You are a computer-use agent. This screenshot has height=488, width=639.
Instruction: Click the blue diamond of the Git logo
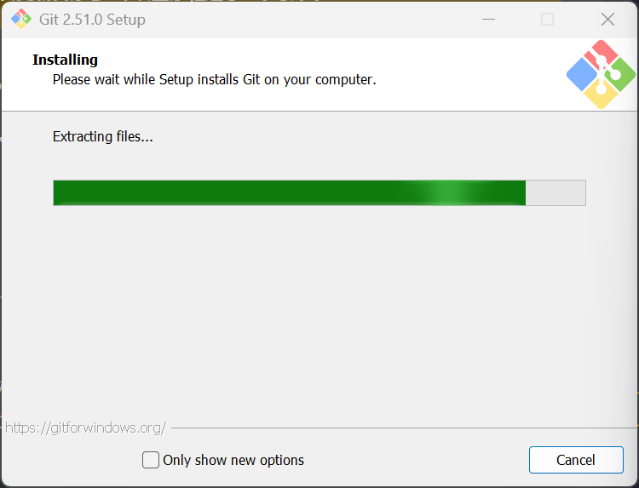click(x=583, y=75)
